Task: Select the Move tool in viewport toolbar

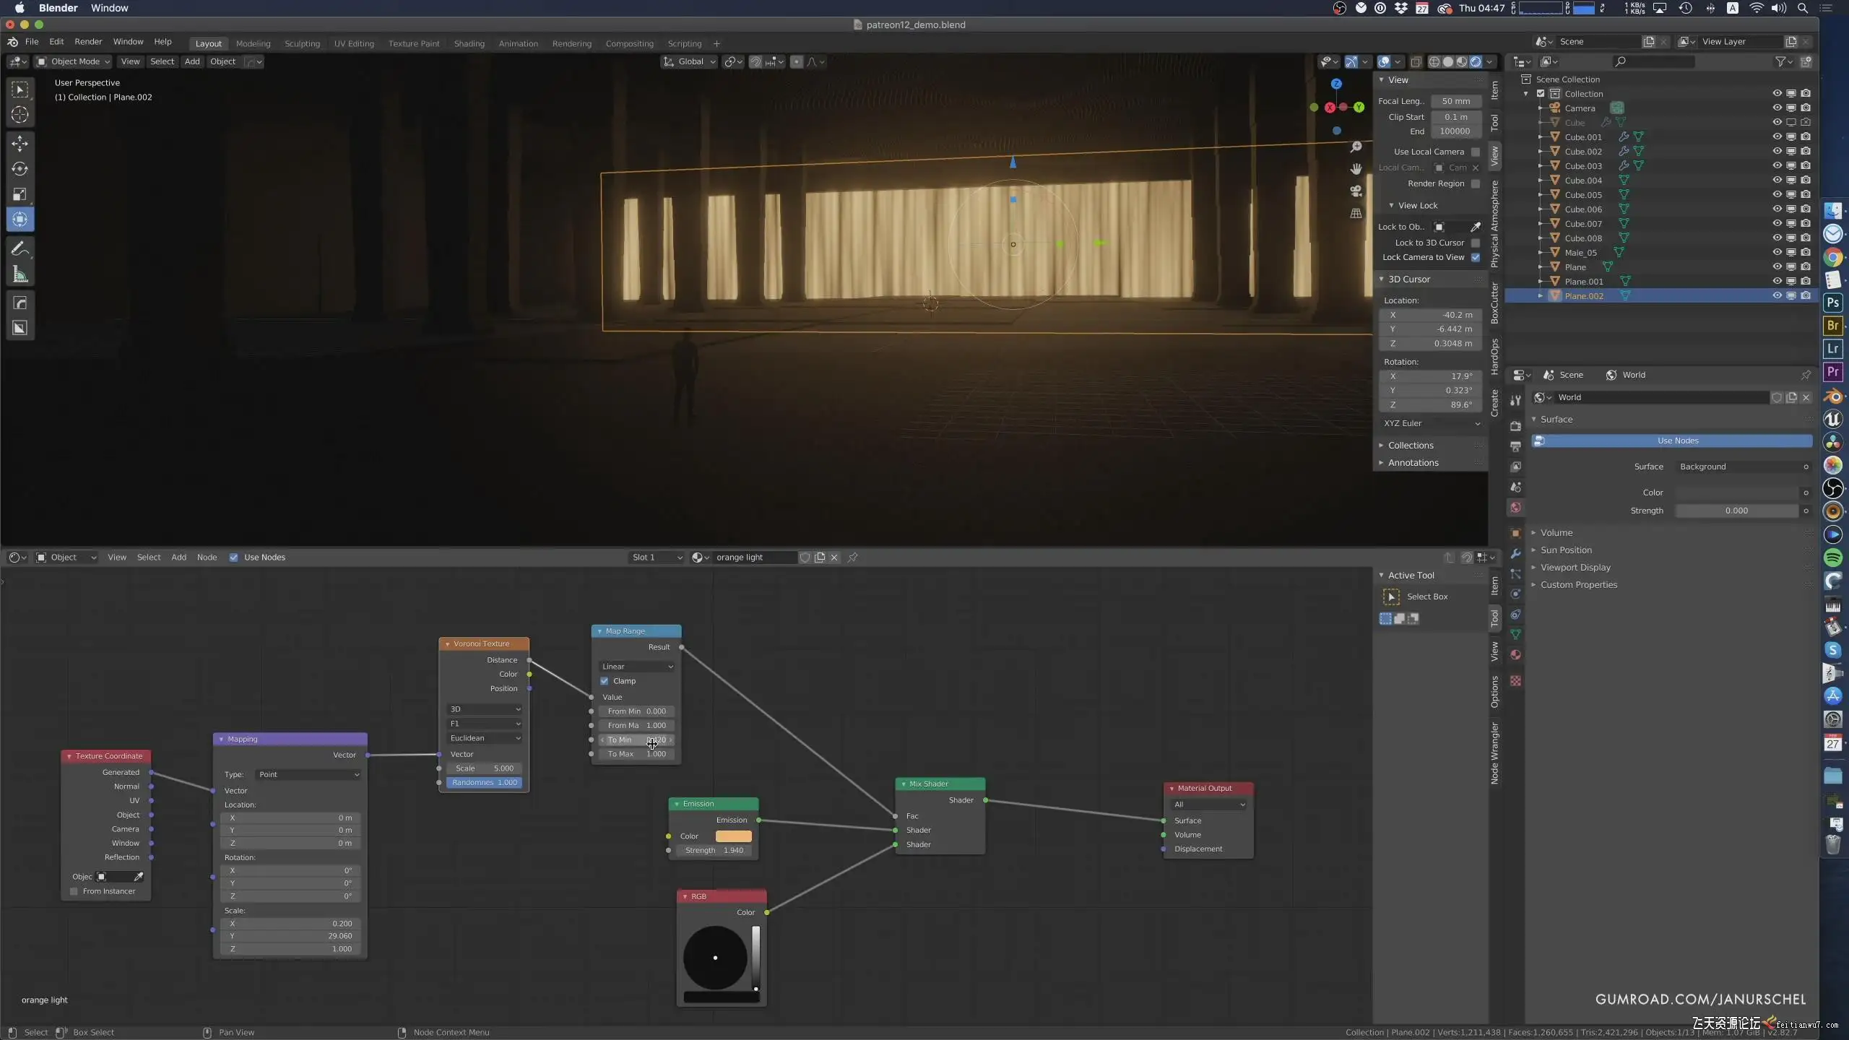Action: click(x=20, y=143)
